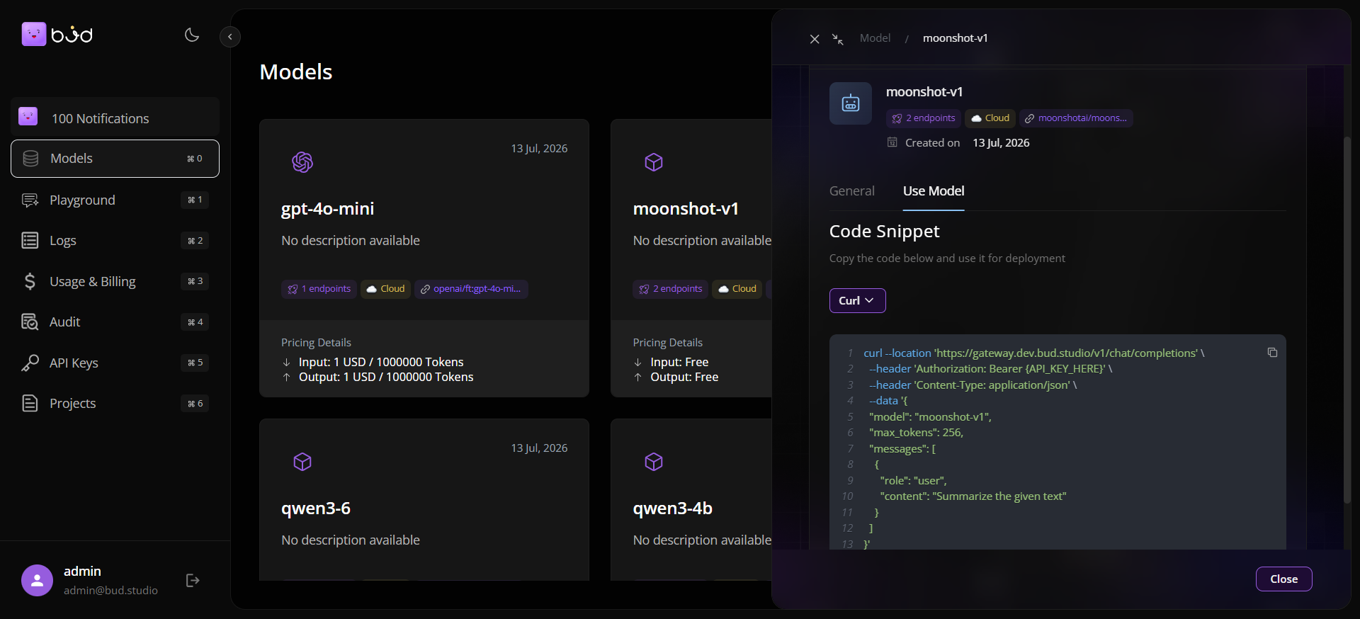The image size is (1360, 619).
Task: Click the collapse drawer arrows icon
Action: click(838, 39)
